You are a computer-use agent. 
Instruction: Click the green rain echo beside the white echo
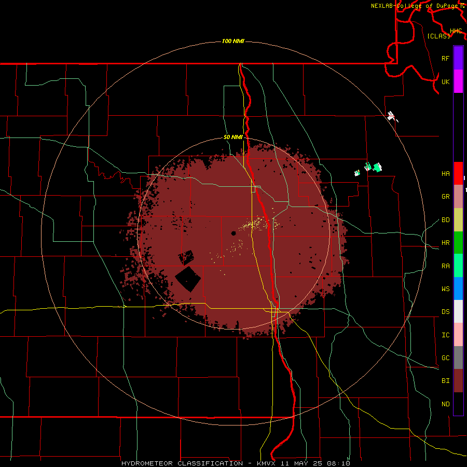[x=377, y=168]
